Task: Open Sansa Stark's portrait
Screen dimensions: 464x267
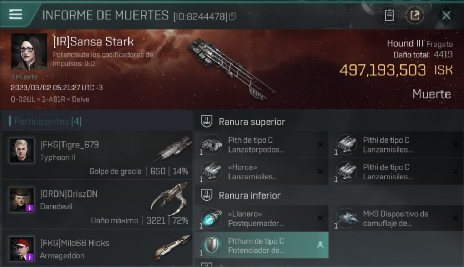Action: tap(29, 52)
